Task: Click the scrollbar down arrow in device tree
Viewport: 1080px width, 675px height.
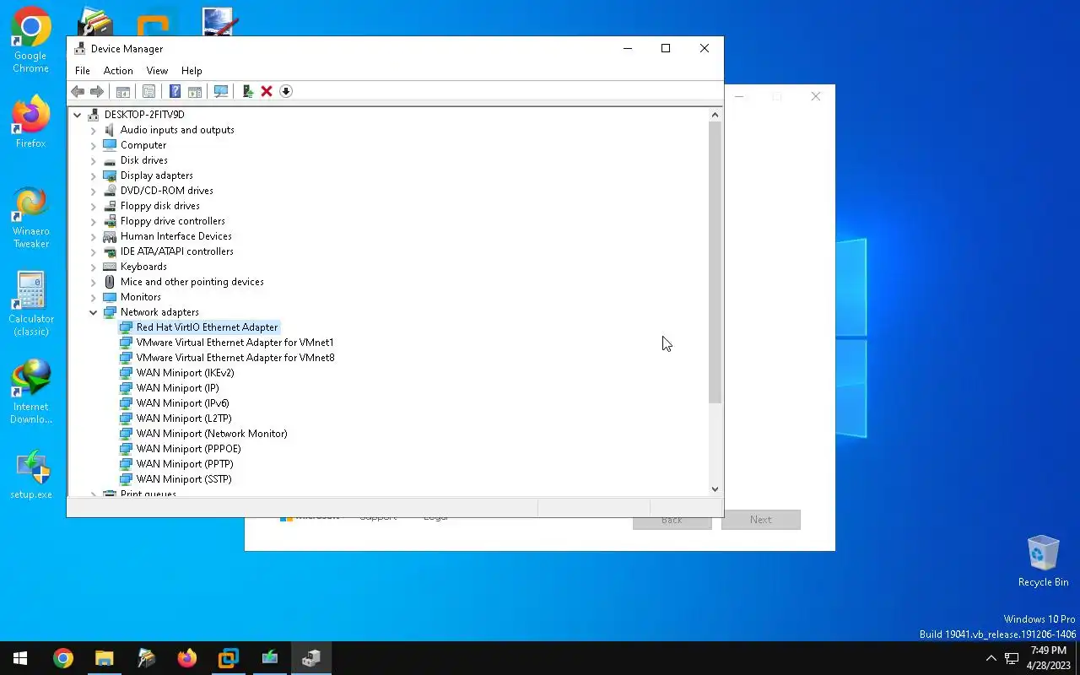Action: (x=715, y=489)
